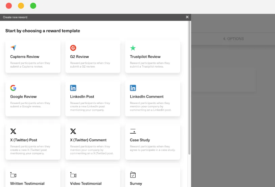Click the Case Study description text
The image size is (275, 187).
(x=153, y=148)
